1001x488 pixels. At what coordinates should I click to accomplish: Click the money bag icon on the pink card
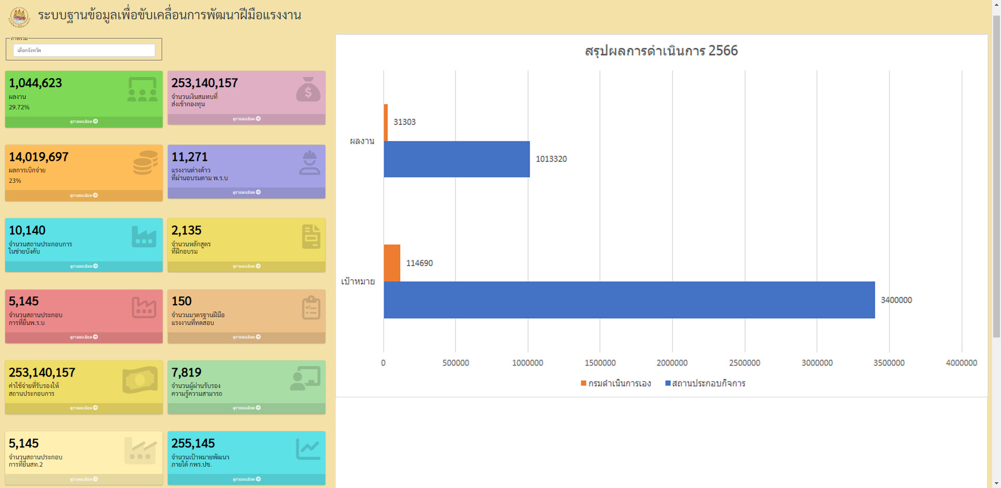308,89
